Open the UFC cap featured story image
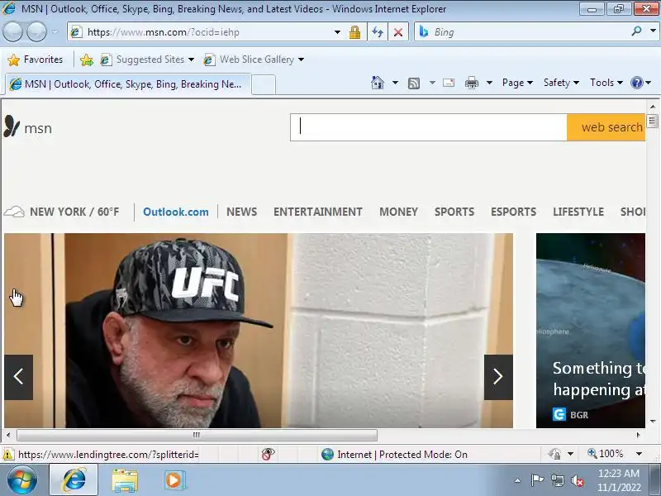The width and height of the screenshot is (661, 496). [x=259, y=331]
